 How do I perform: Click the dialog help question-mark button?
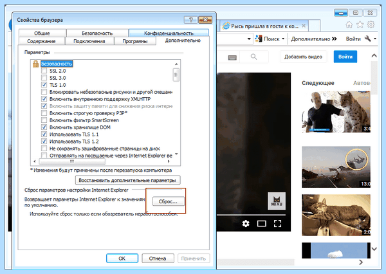pos(190,20)
